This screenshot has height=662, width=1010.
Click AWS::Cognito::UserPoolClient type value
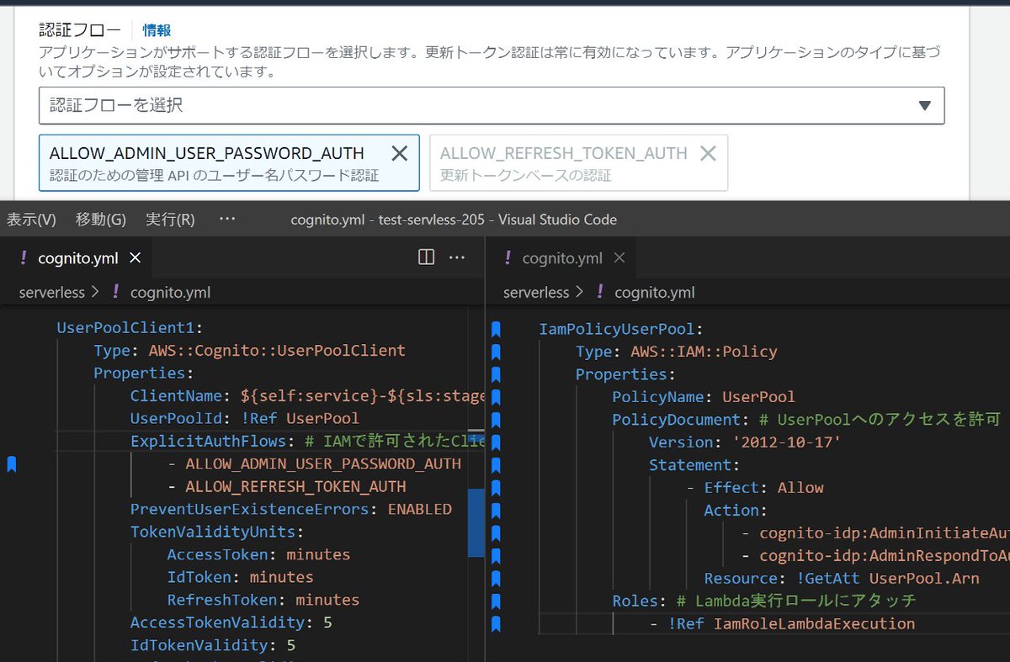coord(277,350)
